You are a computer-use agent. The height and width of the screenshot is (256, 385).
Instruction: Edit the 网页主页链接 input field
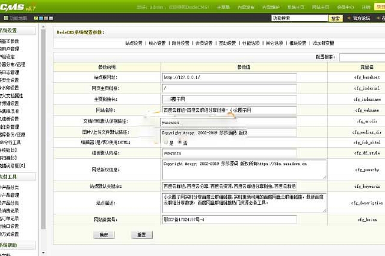pos(229,88)
